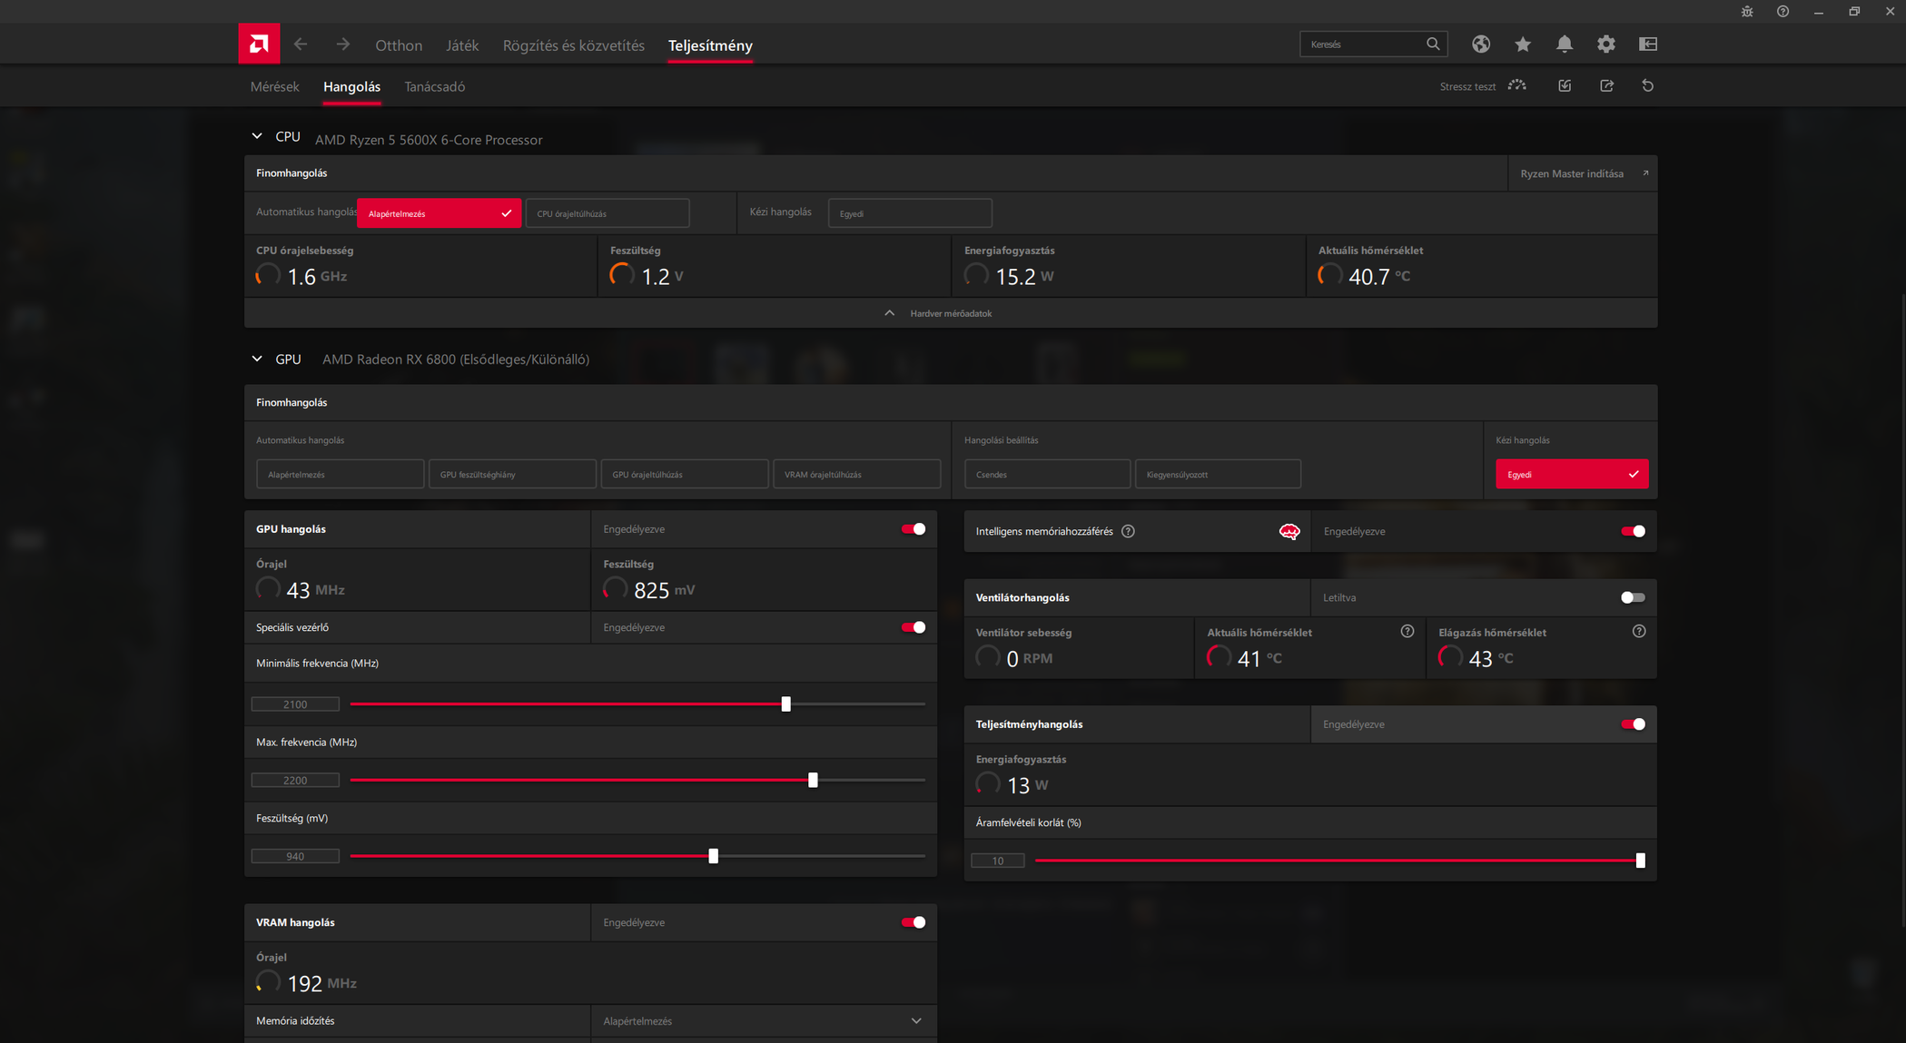This screenshot has width=1906, height=1043.
Task: Click the import profile icon
Action: coord(1565,85)
